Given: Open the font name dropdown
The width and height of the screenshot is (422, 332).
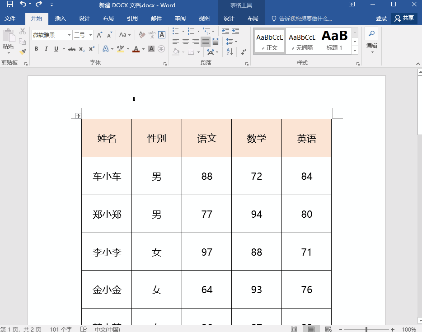Looking at the screenshot, I should 69,35.
